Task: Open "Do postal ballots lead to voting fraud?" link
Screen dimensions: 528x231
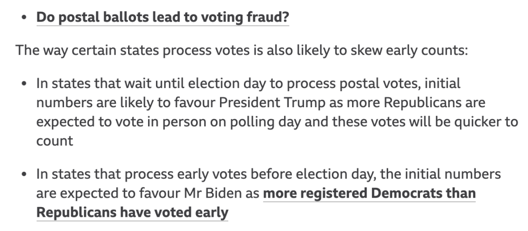Action: coord(163,18)
